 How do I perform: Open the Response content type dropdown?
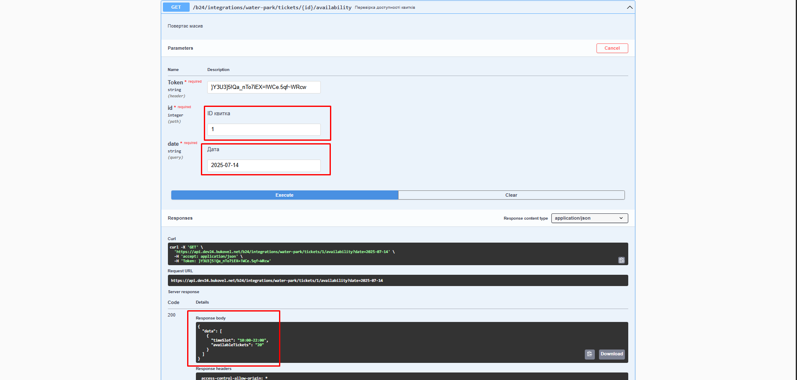589,218
